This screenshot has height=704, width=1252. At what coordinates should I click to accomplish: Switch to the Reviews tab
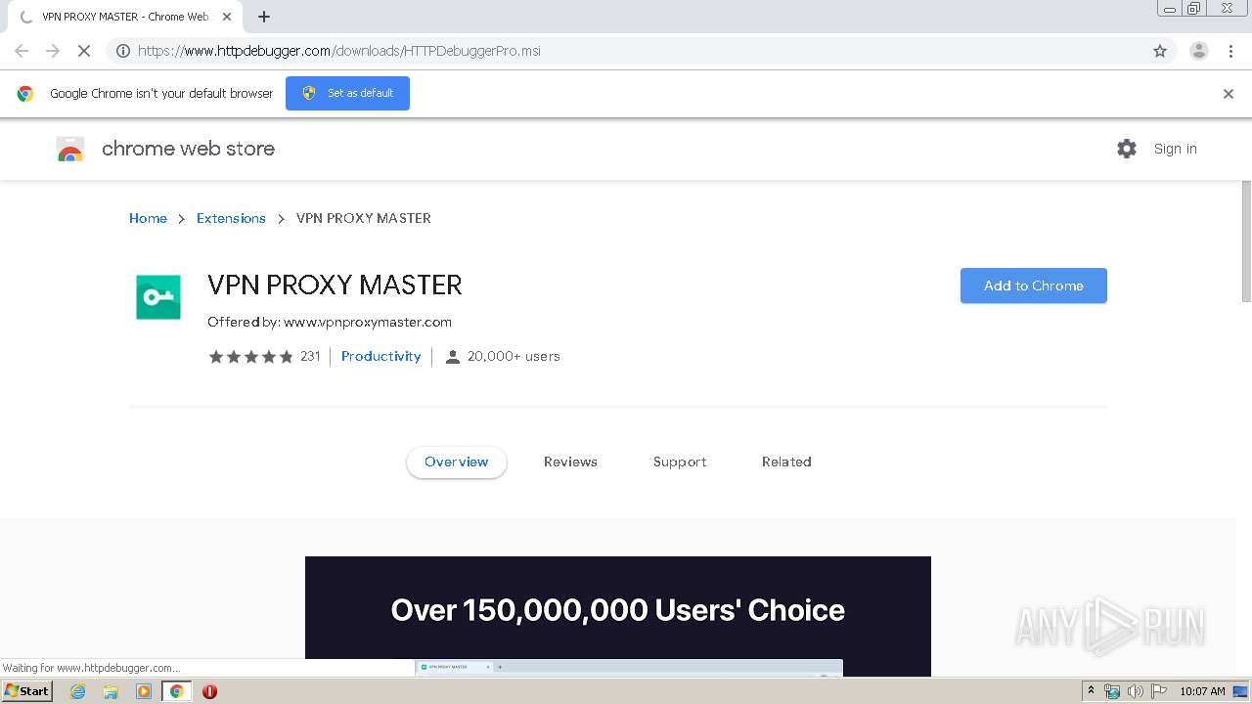coord(570,462)
